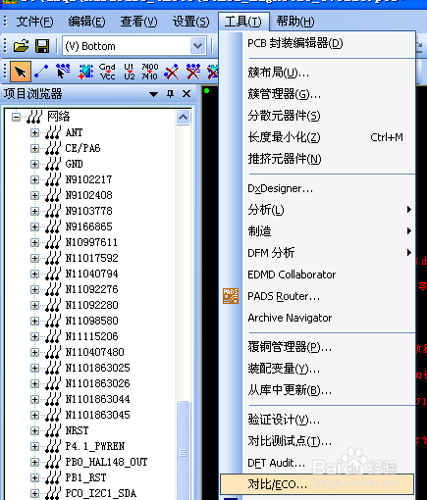Click the Gnd/Vcc rename net icon
The height and width of the screenshot is (500, 427).
[107, 72]
